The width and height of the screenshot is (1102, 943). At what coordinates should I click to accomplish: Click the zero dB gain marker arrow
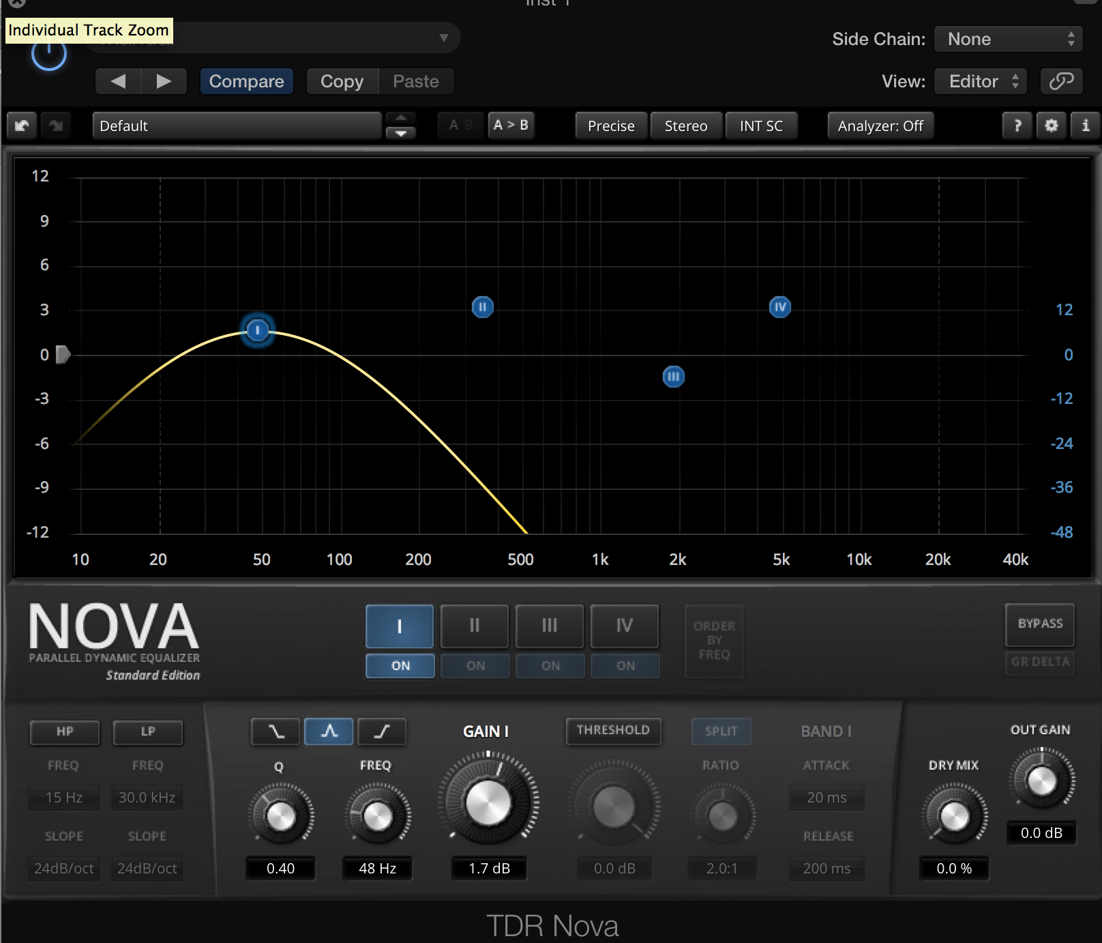pos(63,355)
